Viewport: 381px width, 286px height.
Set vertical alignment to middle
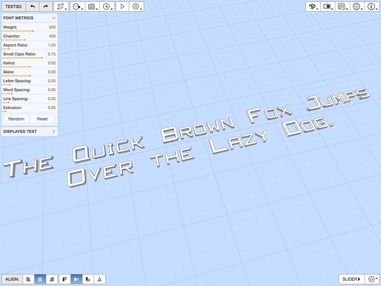(76, 279)
